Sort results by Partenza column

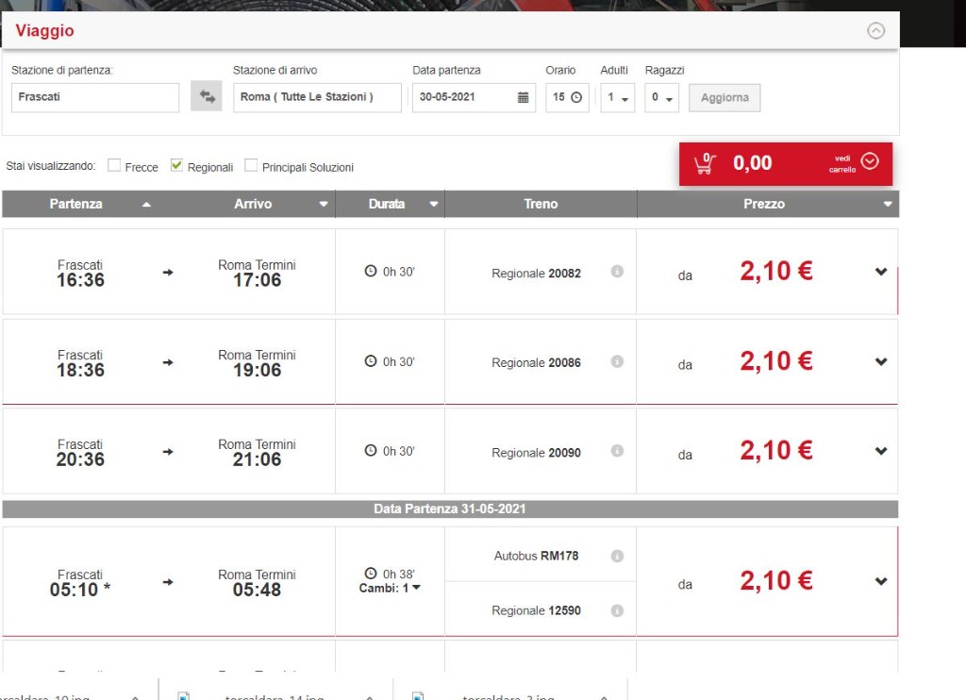pyautogui.click(x=77, y=204)
